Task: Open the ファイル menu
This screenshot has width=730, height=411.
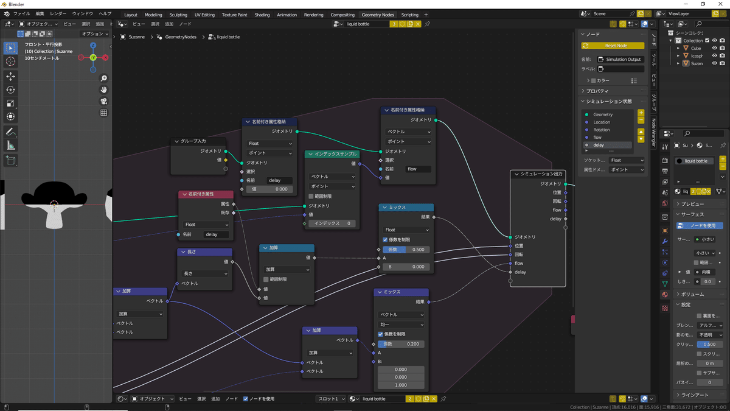Action: click(21, 13)
